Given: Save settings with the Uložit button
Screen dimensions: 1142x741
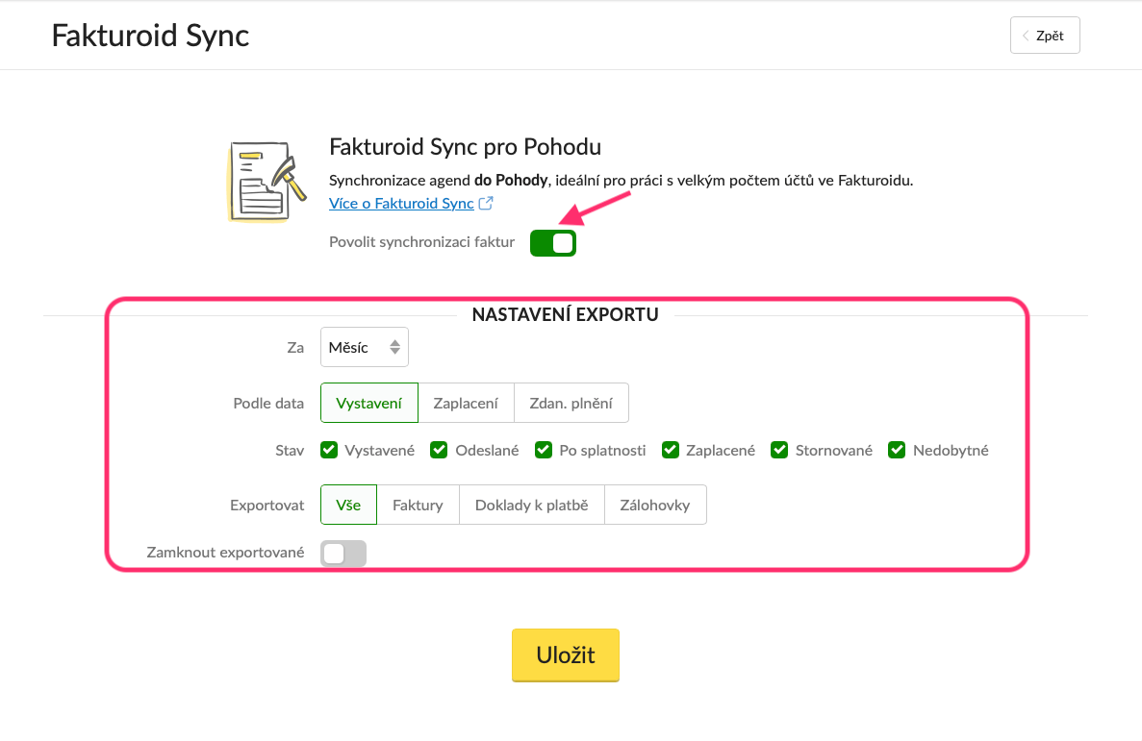Looking at the screenshot, I should [566, 655].
